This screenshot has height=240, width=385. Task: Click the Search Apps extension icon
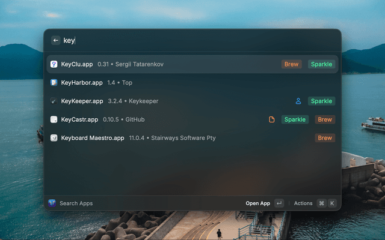point(52,203)
